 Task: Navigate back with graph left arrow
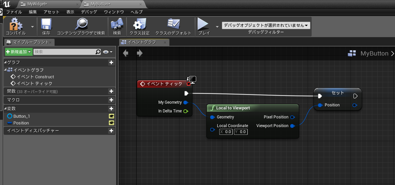tap(126, 53)
